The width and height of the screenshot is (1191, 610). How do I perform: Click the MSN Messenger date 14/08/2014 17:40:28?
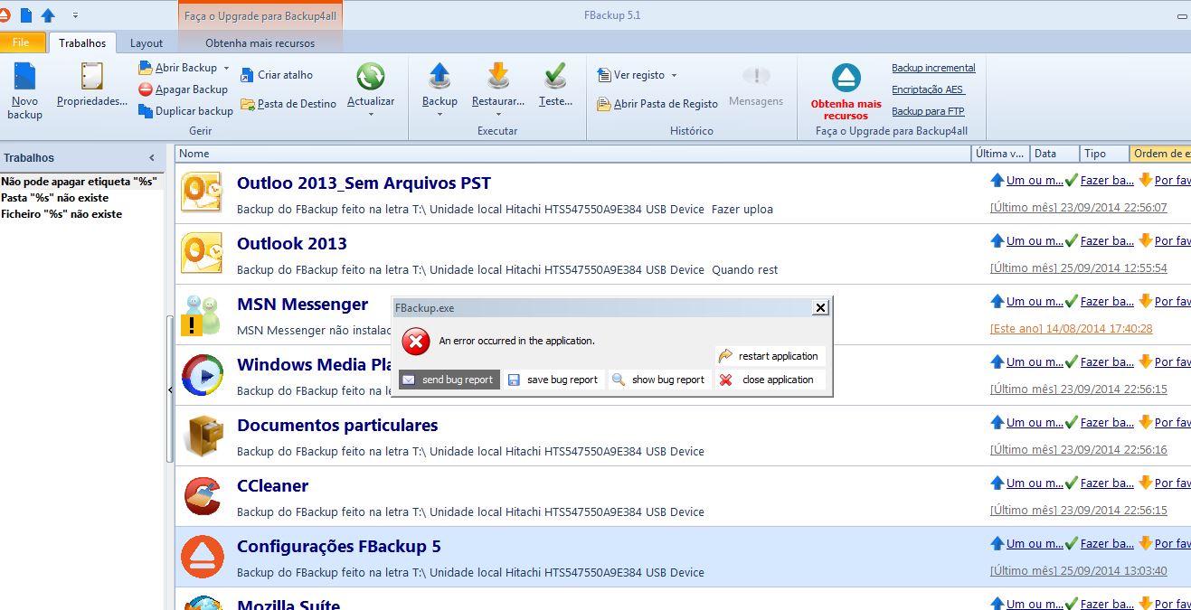click(1071, 329)
